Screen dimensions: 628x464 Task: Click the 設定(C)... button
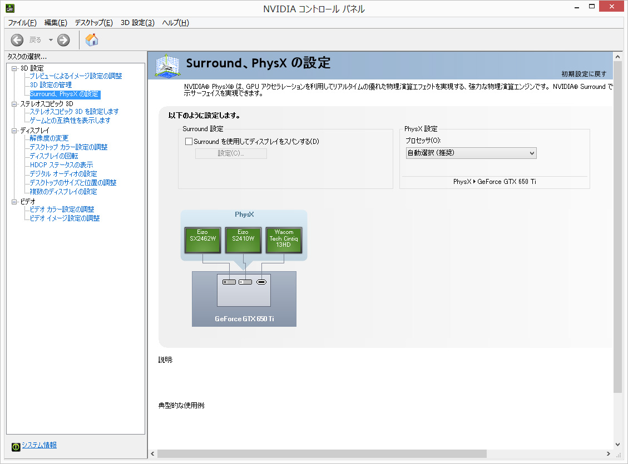tap(231, 153)
